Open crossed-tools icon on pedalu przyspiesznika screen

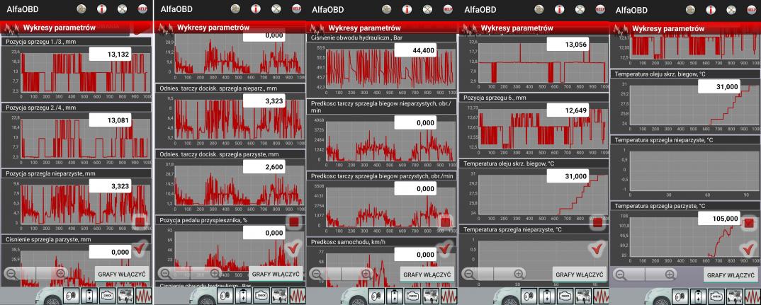click(276, 8)
